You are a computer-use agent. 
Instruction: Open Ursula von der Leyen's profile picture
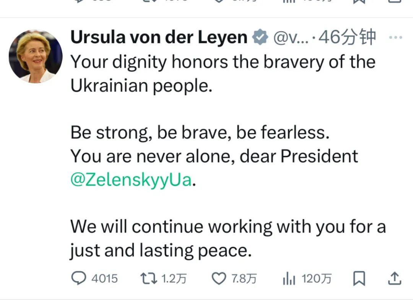(x=36, y=56)
